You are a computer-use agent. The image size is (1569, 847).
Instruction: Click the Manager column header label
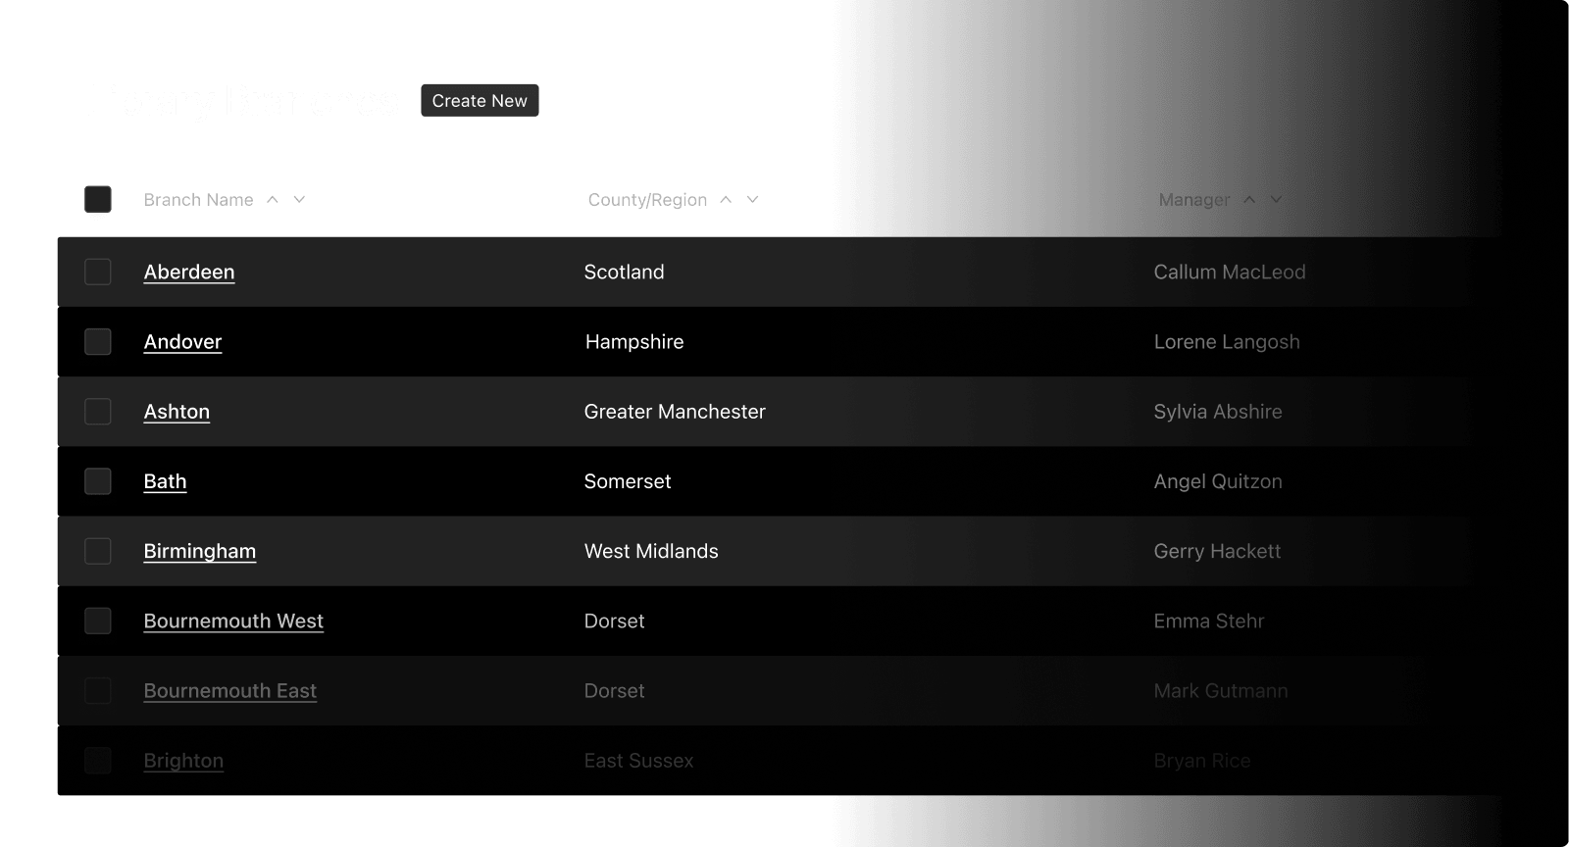[1193, 200]
